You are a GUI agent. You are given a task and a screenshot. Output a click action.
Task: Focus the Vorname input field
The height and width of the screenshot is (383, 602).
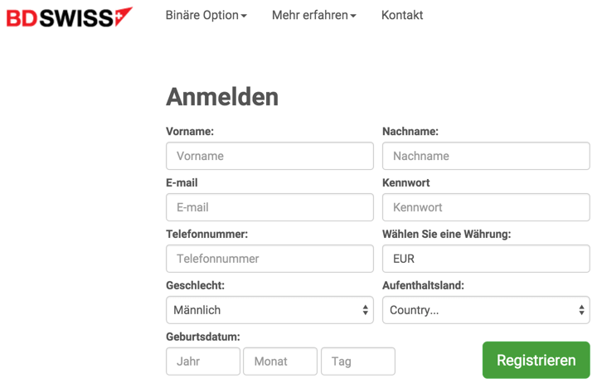[269, 156]
